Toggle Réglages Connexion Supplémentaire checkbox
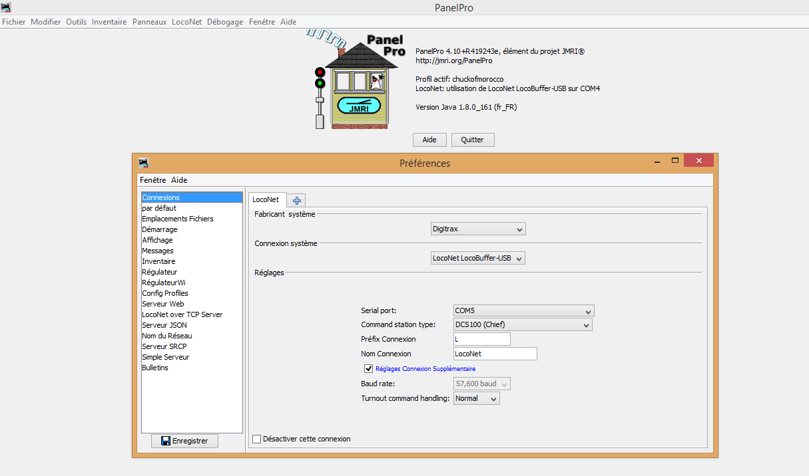 368,368
